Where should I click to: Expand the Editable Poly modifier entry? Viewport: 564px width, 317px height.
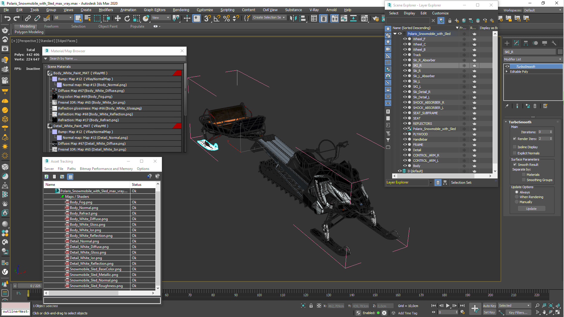507,72
